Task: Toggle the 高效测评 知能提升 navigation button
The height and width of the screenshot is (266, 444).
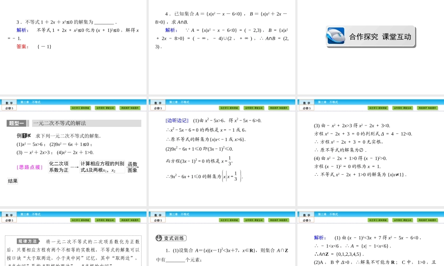Action: 130,108
